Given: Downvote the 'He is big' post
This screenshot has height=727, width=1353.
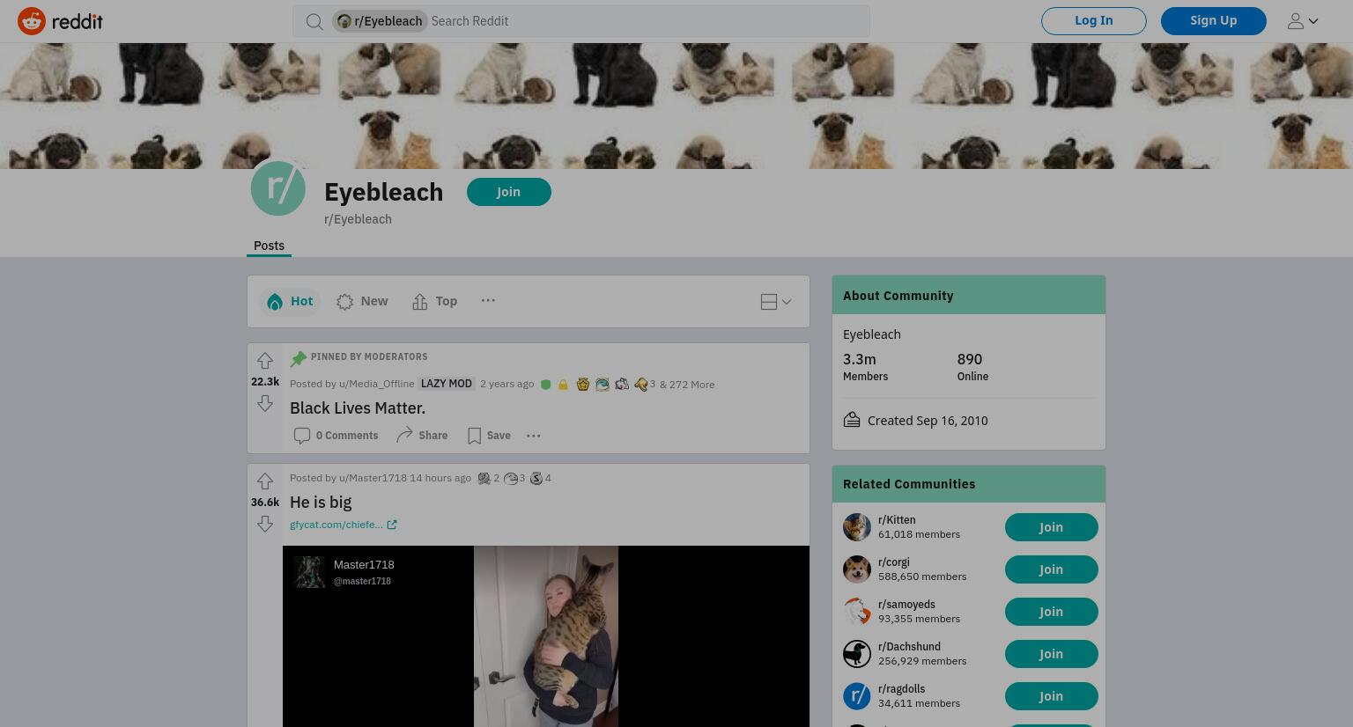Looking at the screenshot, I should pos(265,524).
